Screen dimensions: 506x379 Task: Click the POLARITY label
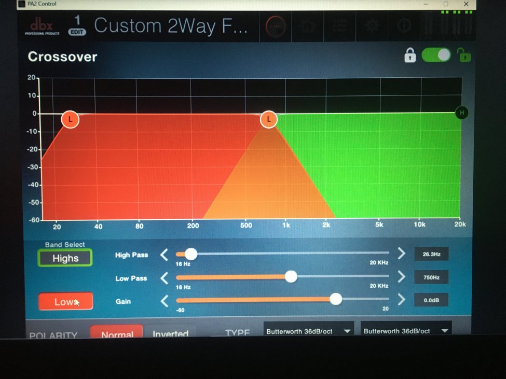click(53, 335)
